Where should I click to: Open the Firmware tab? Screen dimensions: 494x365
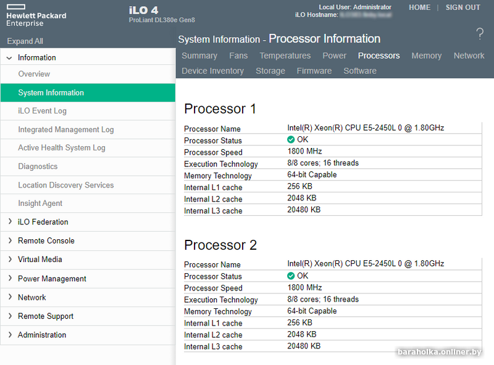tap(314, 71)
